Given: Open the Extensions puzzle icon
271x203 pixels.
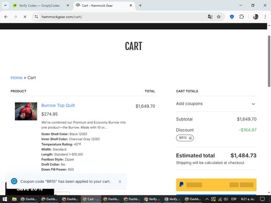Looking at the screenshot, I should point(242,17).
